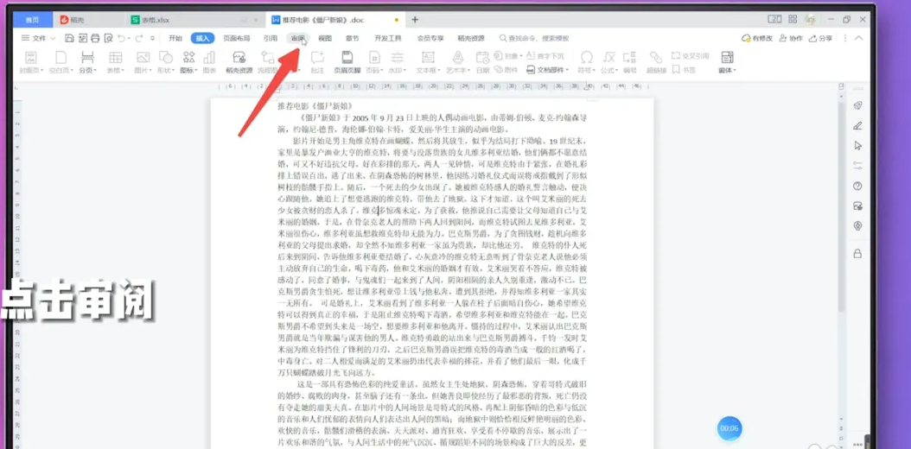Switch to the 页面布局 ribbon tab
Image resolution: width=911 pixels, height=449 pixels.
[x=237, y=38]
